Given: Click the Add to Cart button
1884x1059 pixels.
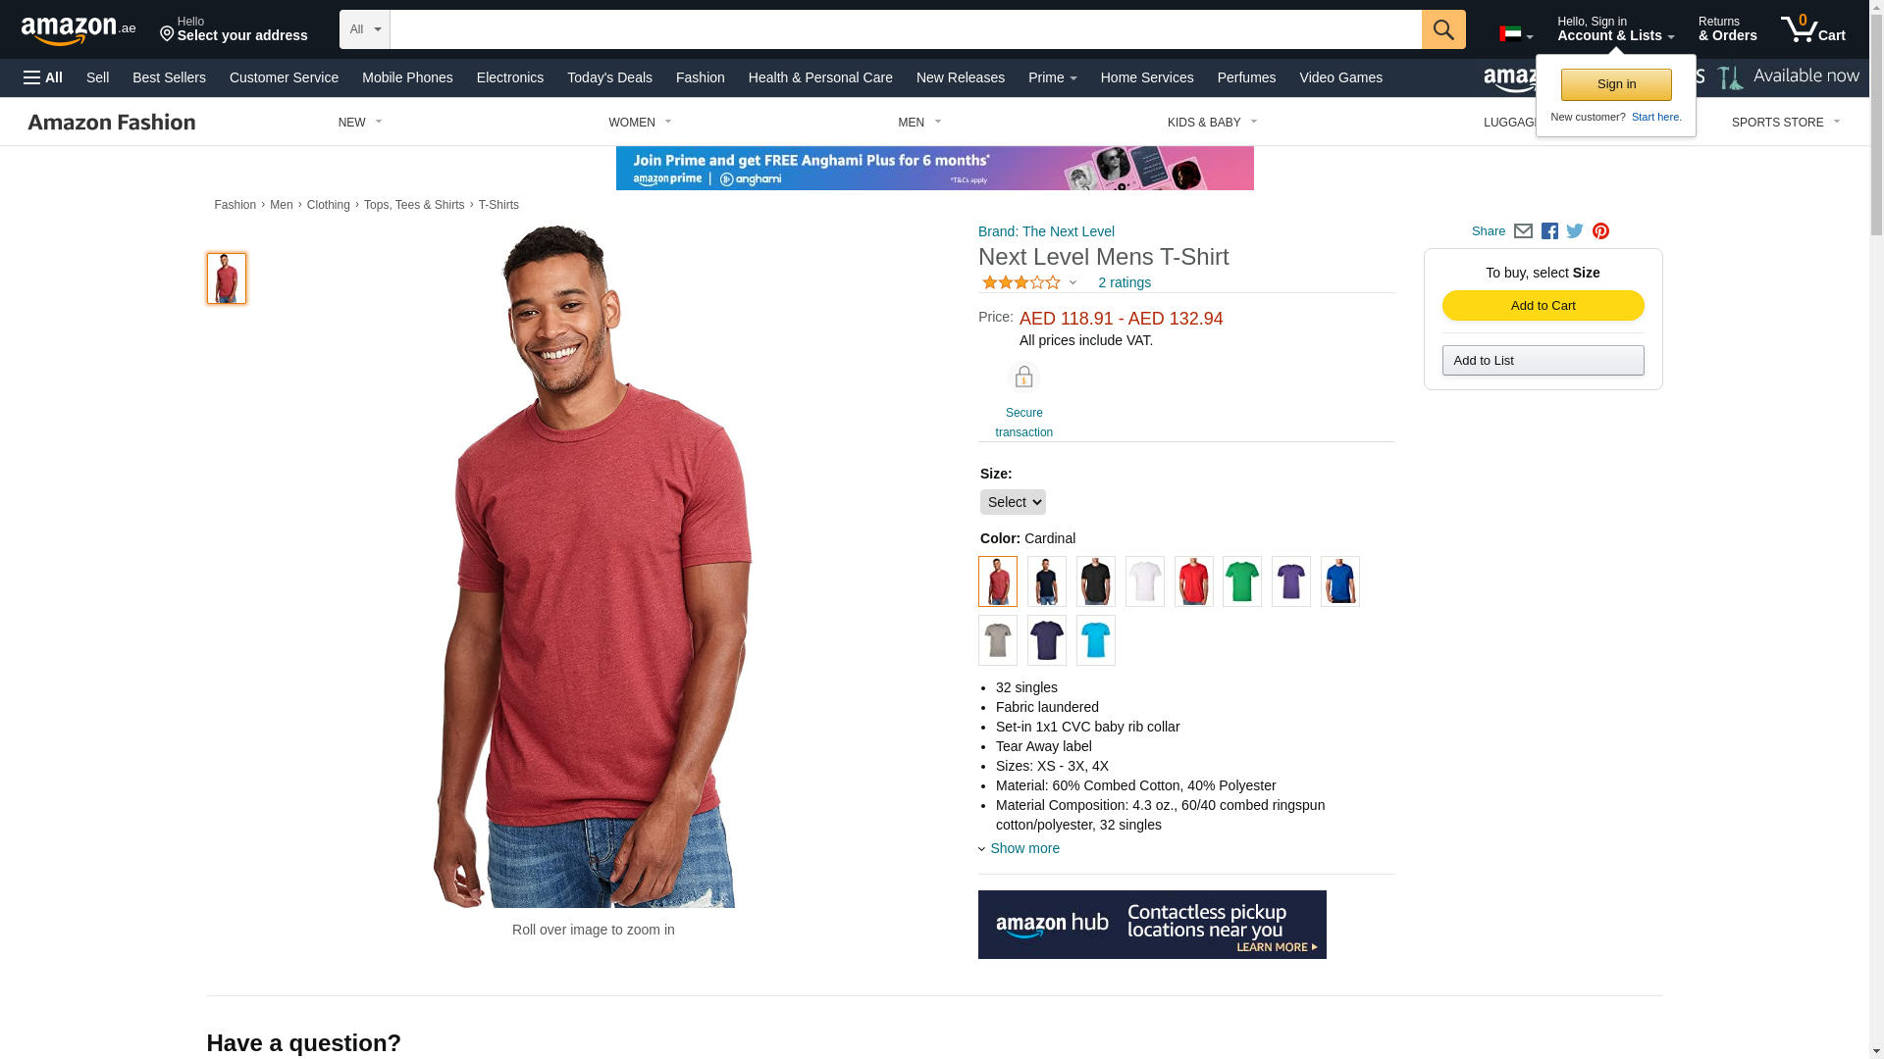Looking at the screenshot, I should point(1544,306).
